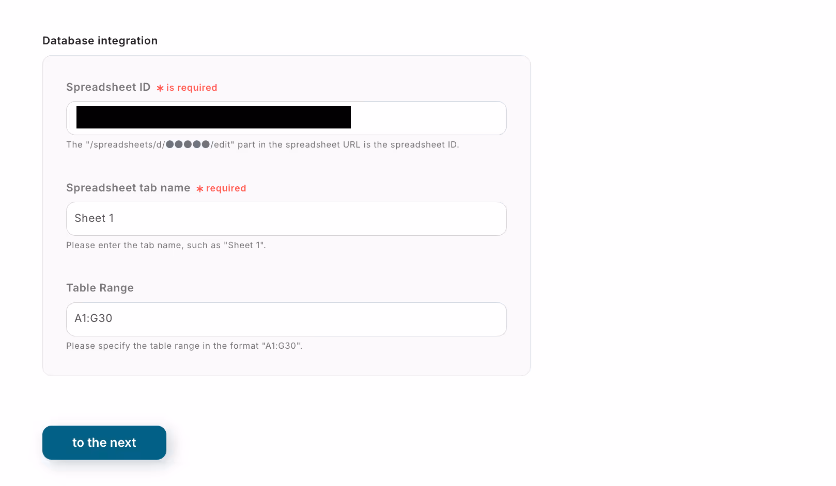This screenshot has width=836, height=486.
Task: Click the spreadsheet URL hint text
Action: (x=262, y=144)
